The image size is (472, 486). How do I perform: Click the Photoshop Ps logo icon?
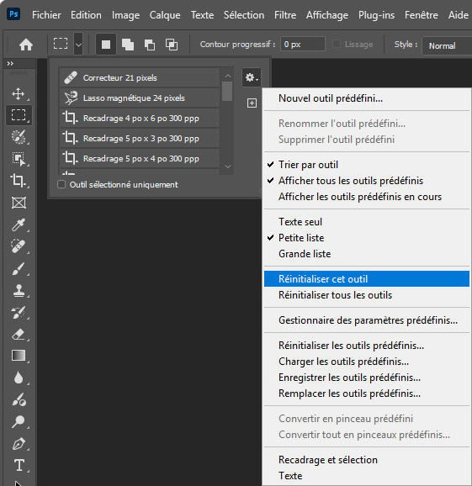click(13, 14)
